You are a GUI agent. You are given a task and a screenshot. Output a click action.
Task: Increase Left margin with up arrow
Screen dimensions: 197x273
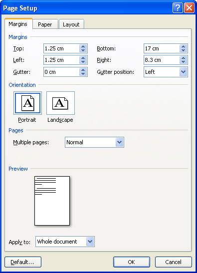click(83, 58)
